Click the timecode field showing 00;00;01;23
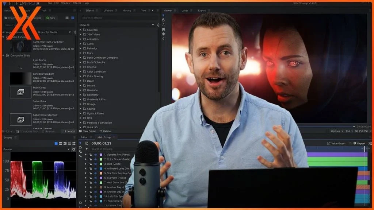Image resolution: width=374 pixels, height=210 pixels. pos(102,143)
